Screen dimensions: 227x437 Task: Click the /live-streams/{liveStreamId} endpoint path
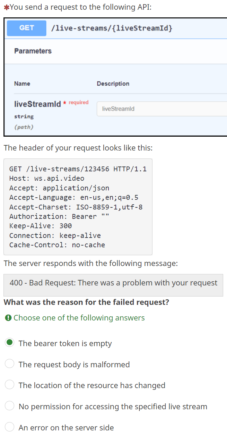111,28
